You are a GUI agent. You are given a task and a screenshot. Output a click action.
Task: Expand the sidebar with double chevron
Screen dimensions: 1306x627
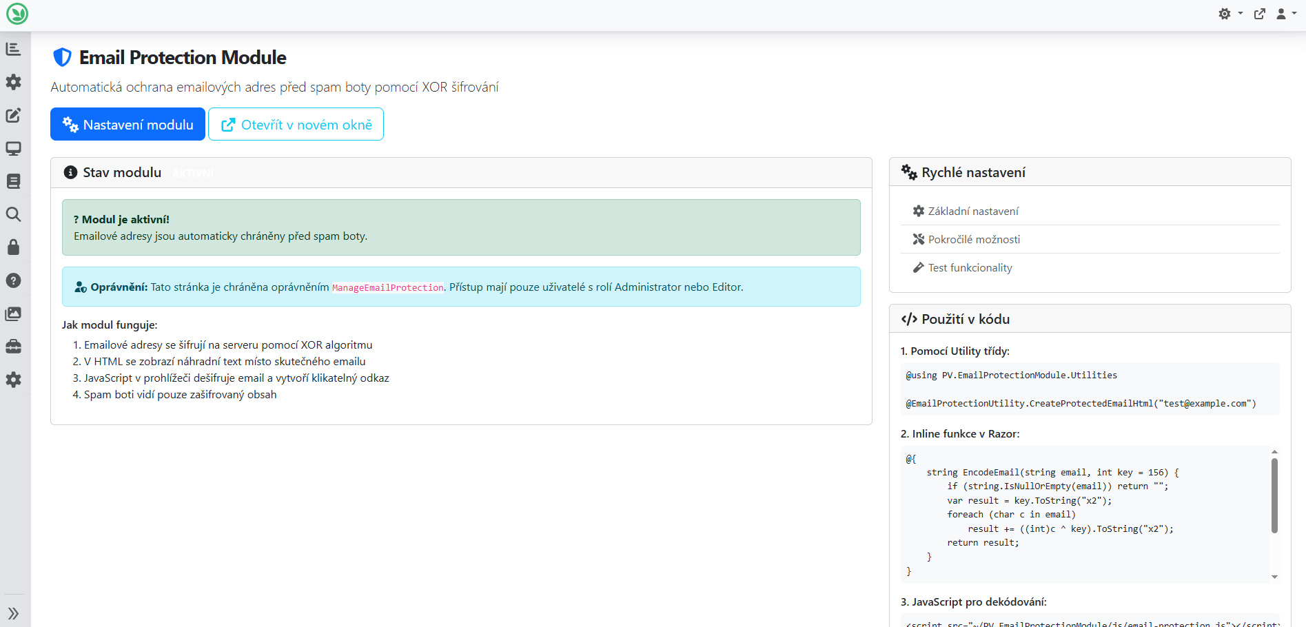tap(13, 613)
